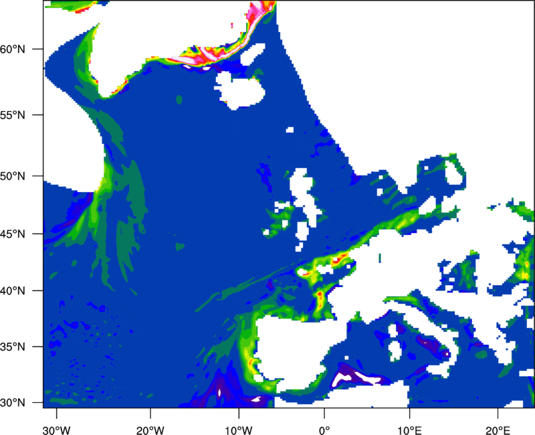
Task: Click the 30°W longitude label
Action: coord(57,430)
